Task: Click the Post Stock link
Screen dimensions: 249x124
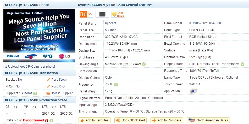Action: pos(59,80)
